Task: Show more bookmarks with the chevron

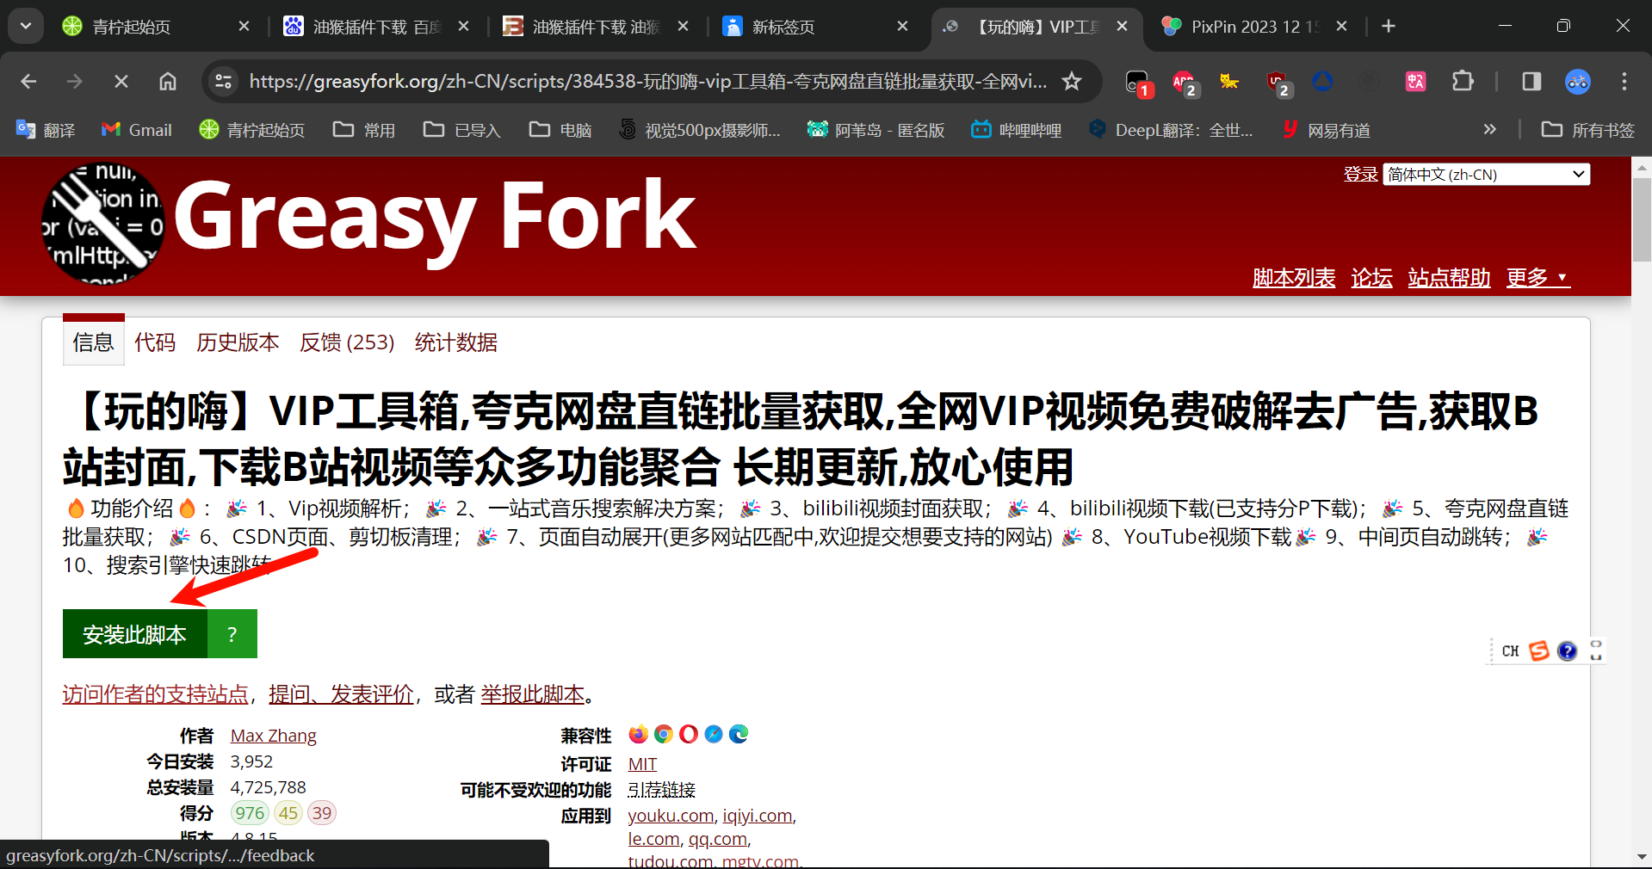Action: click(x=1490, y=130)
